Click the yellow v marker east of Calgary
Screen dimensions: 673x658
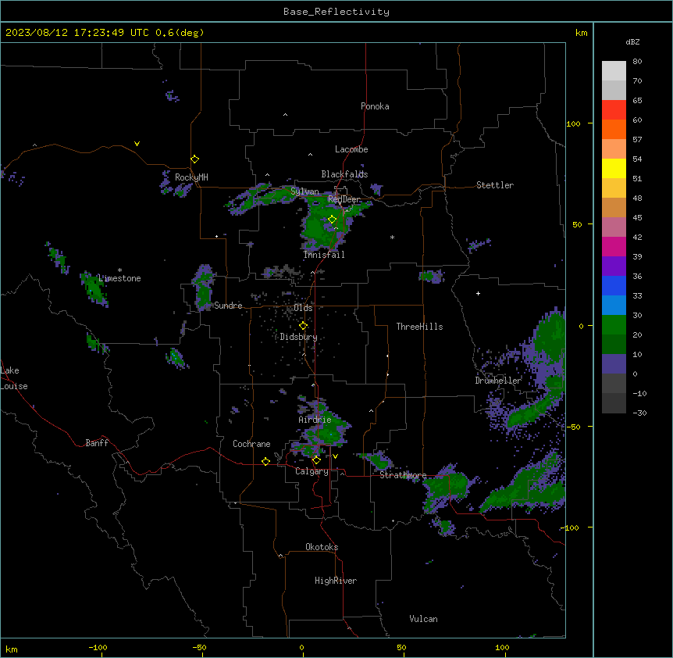click(x=335, y=456)
